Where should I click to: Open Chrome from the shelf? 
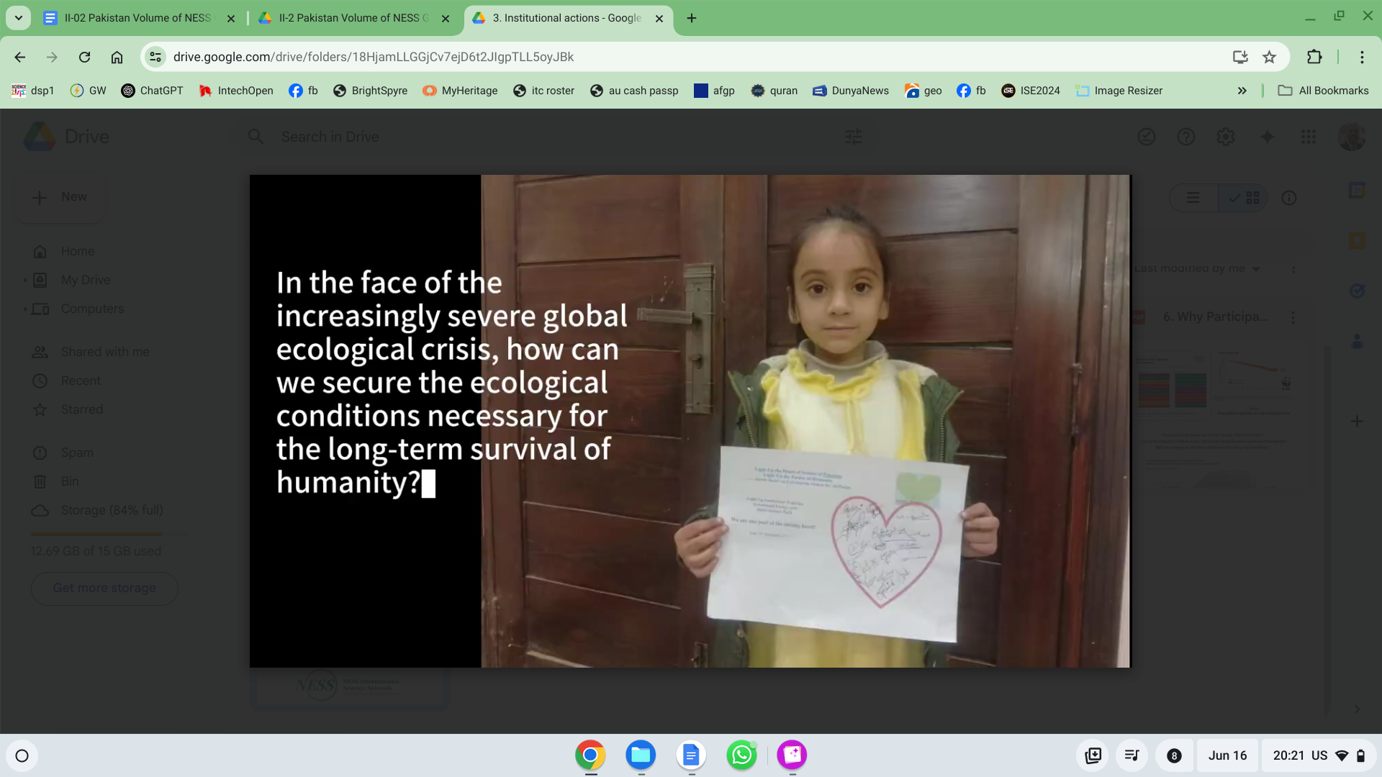click(590, 755)
